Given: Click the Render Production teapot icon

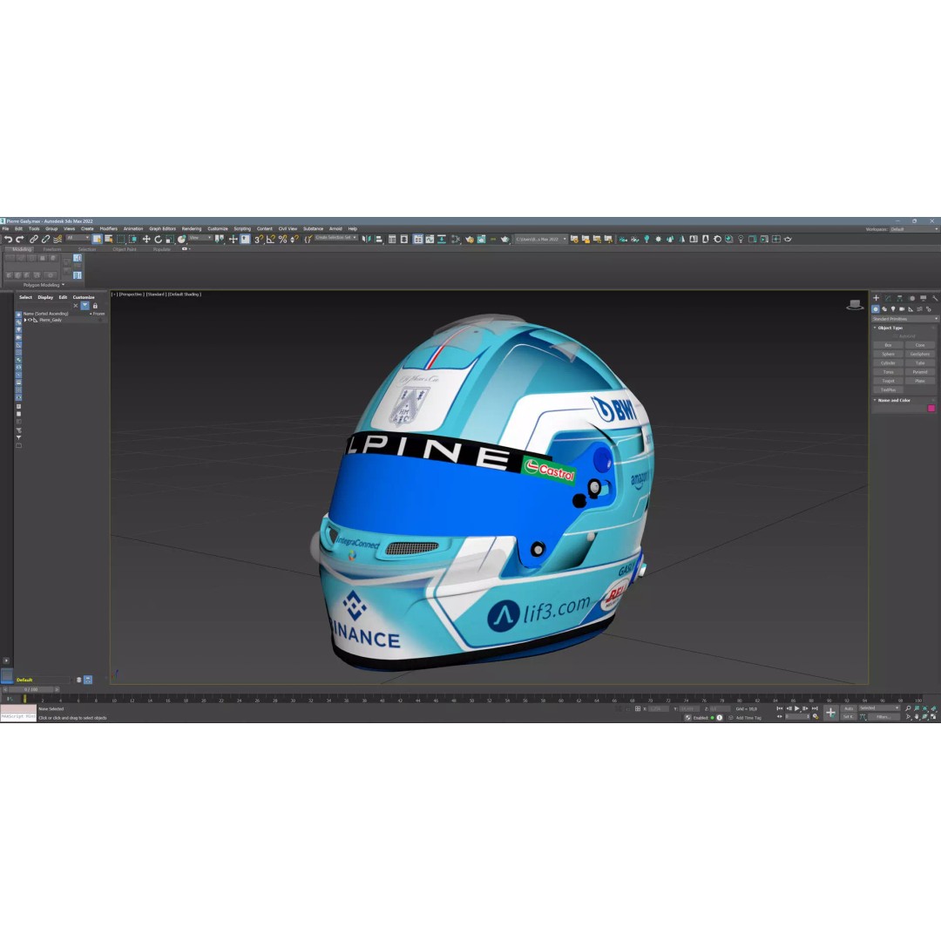Looking at the screenshot, I should click(x=505, y=240).
